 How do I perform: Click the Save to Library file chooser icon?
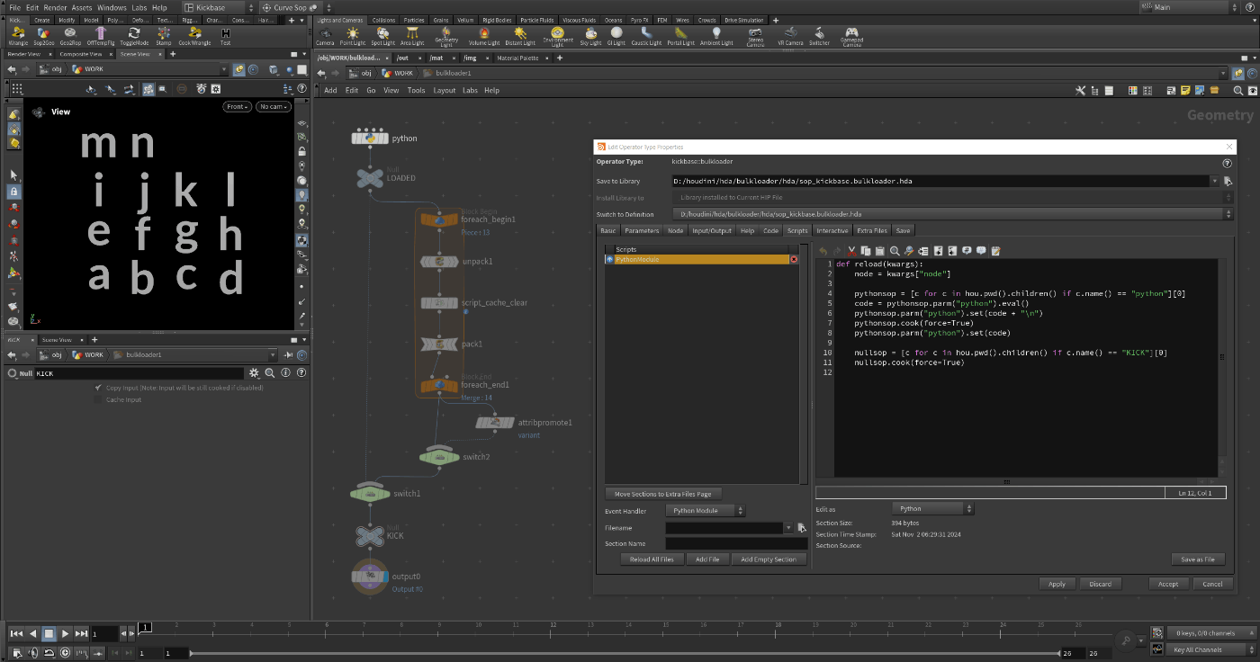(x=1228, y=181)
